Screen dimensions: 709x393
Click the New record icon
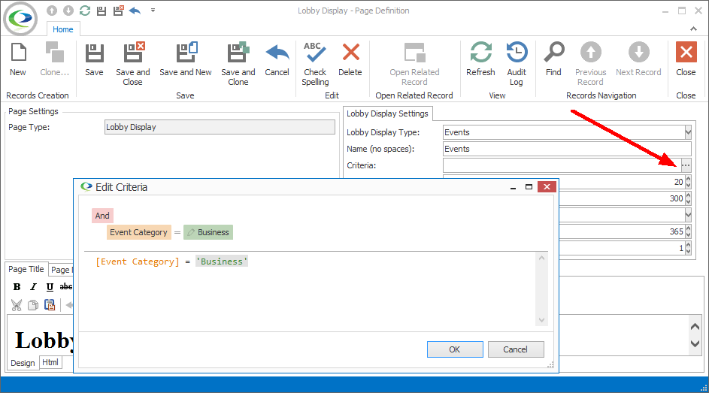tap(18, 53)
